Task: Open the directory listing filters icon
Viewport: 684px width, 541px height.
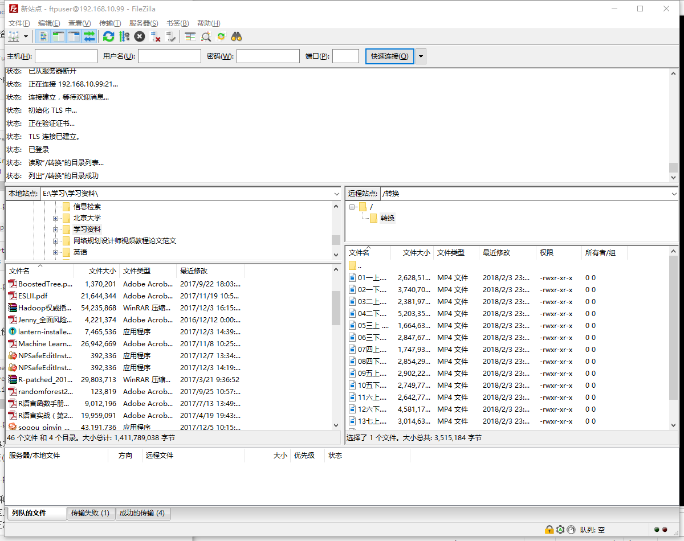Action: click(190, 36)
